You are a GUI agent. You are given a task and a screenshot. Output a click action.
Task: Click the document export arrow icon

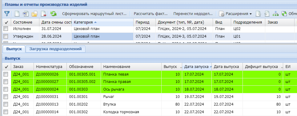pos(259,14)
